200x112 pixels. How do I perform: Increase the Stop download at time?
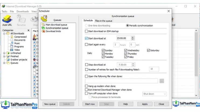point(133,64)
